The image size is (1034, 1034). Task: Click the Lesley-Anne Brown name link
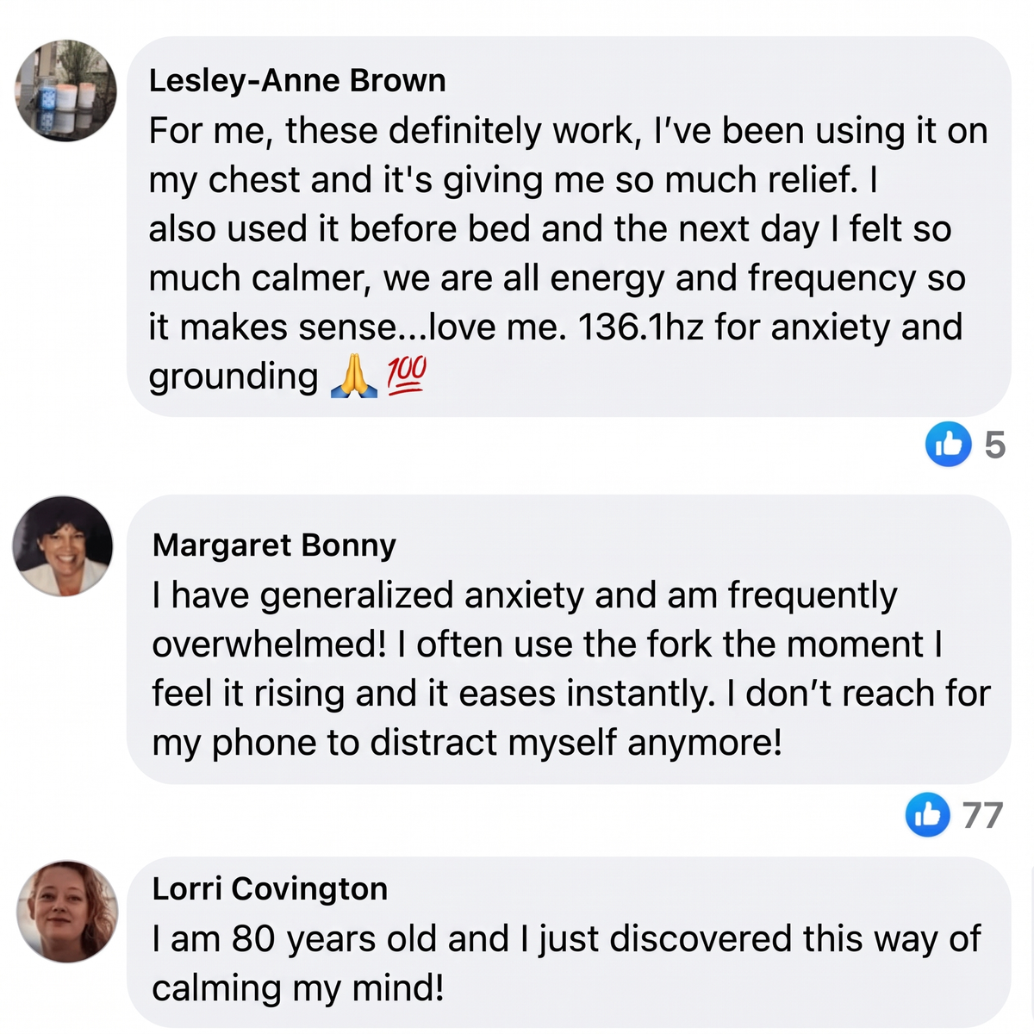(297, 80)
